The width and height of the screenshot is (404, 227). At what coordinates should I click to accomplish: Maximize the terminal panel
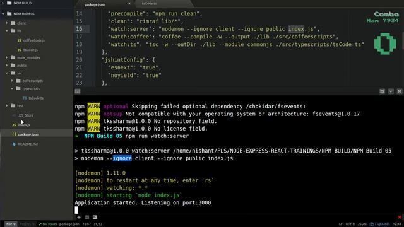pos(382,91)
